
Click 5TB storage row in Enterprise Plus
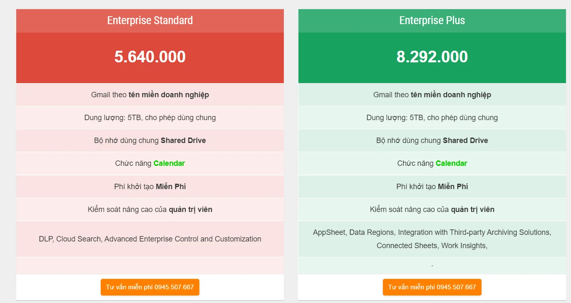click(x=432, y=118)
